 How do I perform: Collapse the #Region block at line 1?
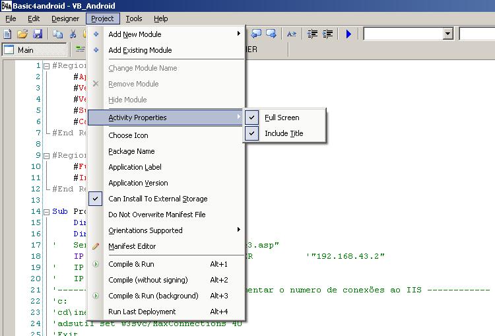click(x=46, y=66)
